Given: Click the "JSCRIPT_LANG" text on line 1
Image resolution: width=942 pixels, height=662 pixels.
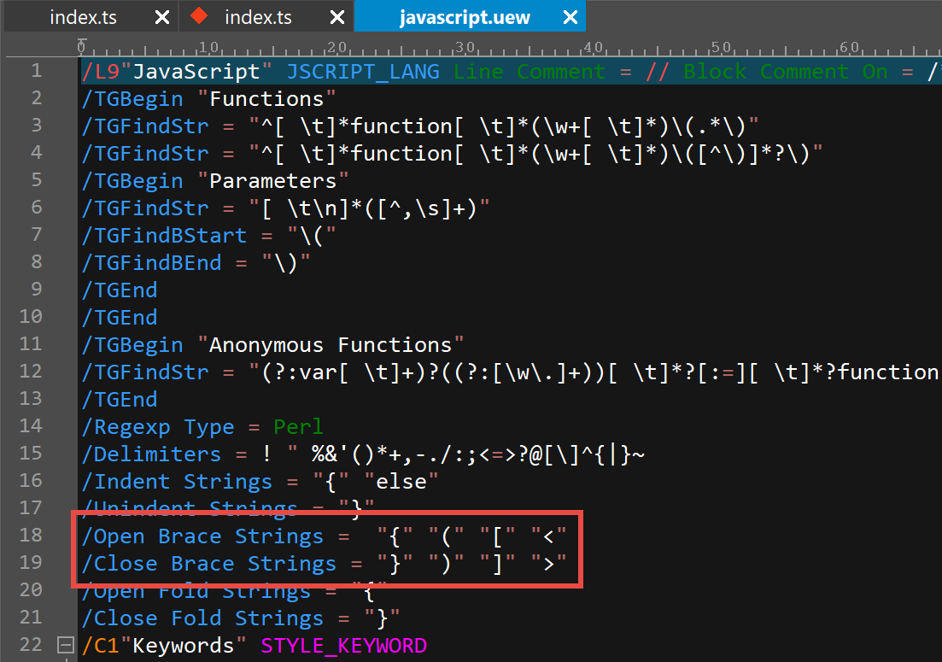Looking at the screenshot, I should coord(363,72).
